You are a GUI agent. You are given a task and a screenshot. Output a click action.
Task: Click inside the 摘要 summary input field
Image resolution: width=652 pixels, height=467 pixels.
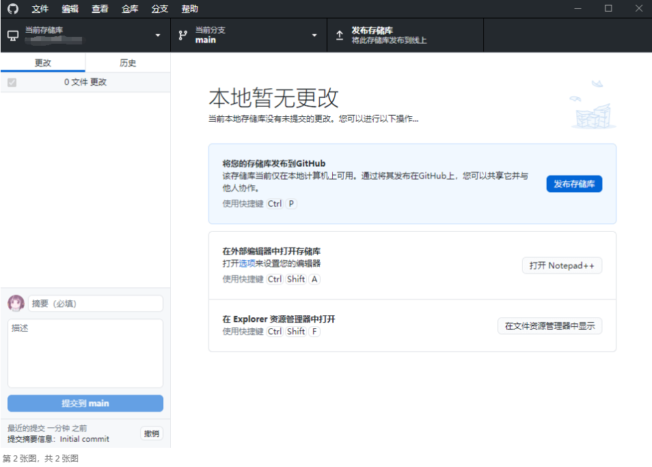tap(95, 303)
